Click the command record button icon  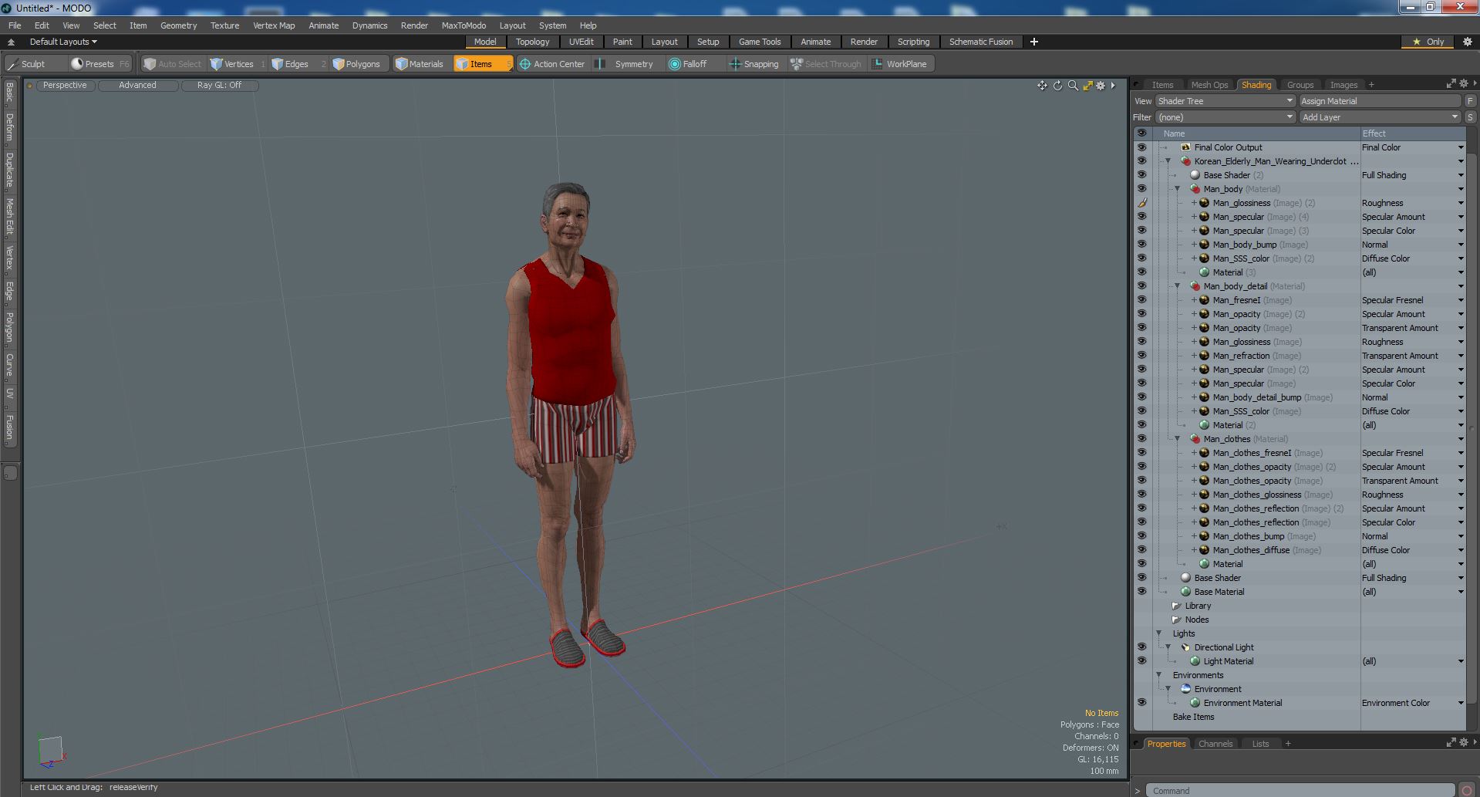tap(1467, 790)
